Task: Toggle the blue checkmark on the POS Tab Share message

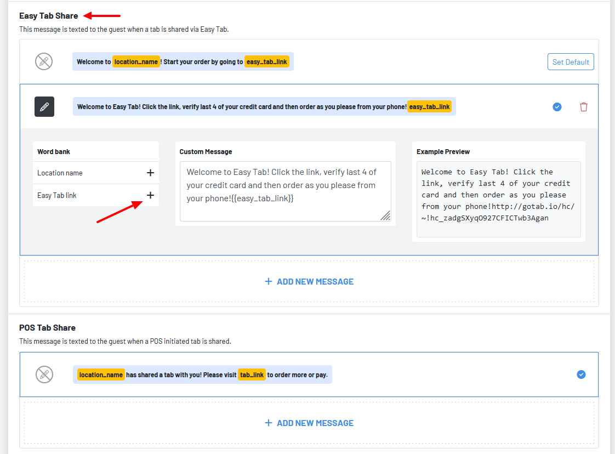Action: (581, 374)
